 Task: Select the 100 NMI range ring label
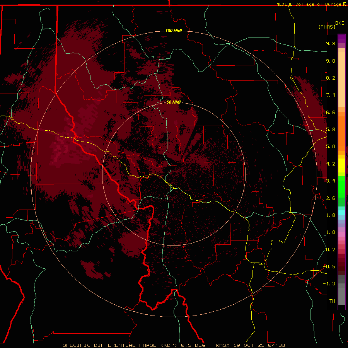pos(174,31)
